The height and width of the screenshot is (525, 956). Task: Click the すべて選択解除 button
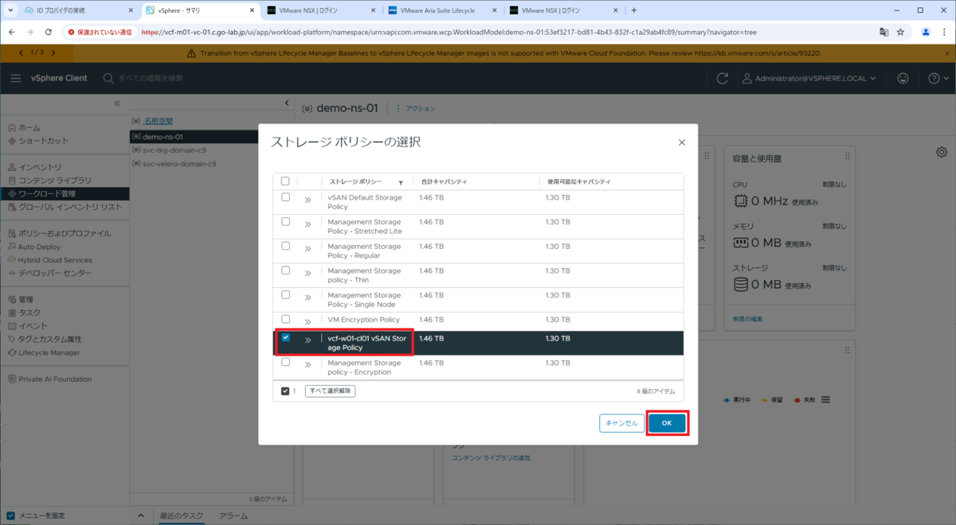(x=330, y=391)
